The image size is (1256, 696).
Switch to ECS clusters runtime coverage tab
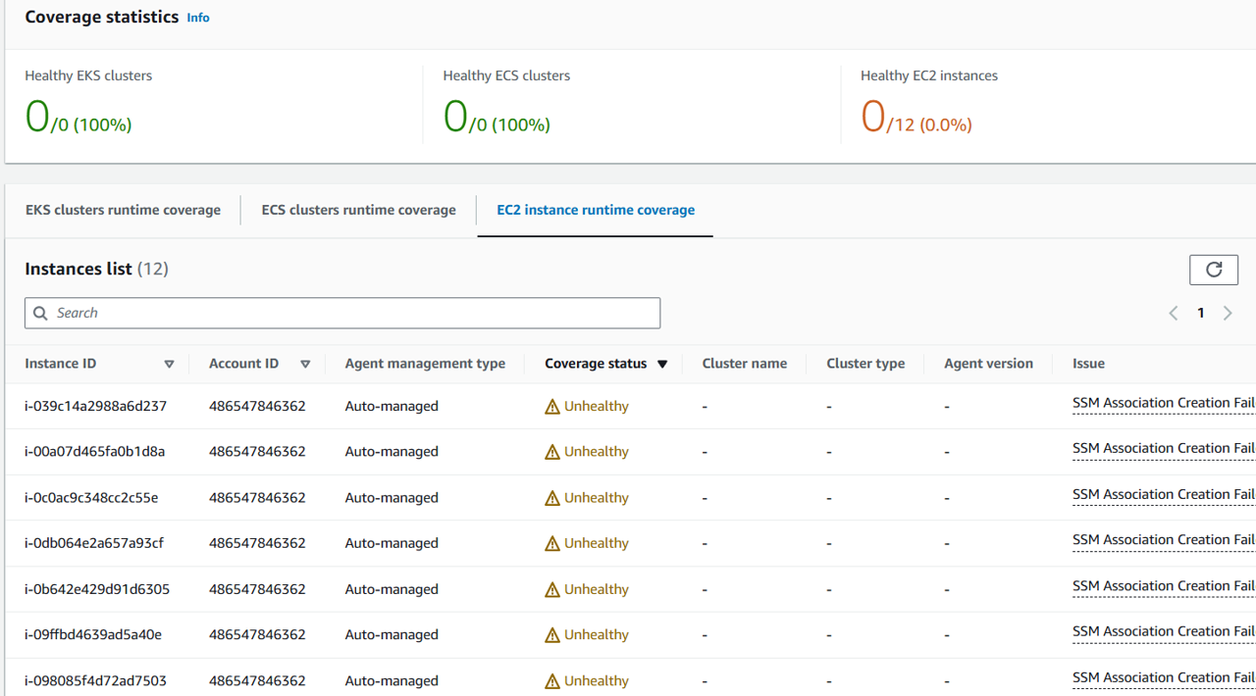358,210
